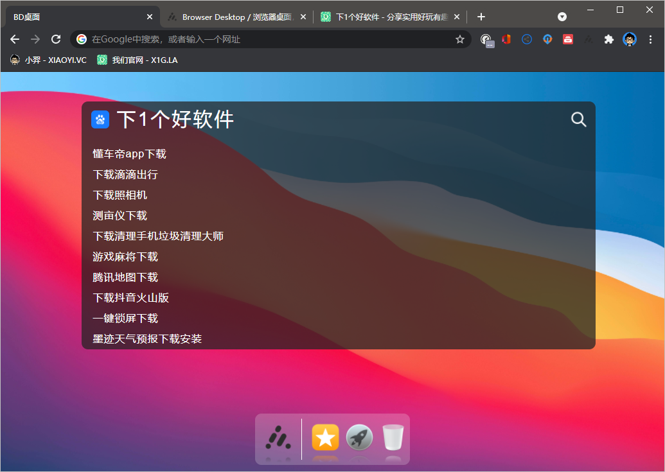Open the Chrome Extensions puzzle icon
This screenshot has height=472, width=665.
(x=608, y=39)
